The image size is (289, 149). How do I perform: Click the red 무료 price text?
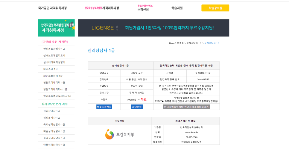(x=144, y=99)
